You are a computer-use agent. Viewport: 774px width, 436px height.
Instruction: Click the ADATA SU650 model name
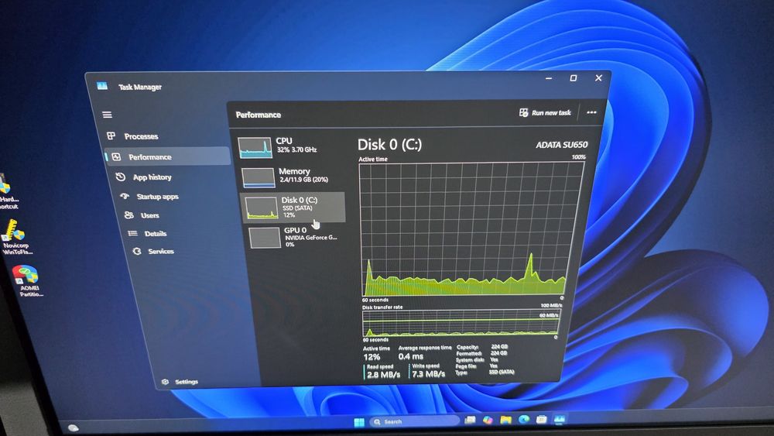pos(562,145)
